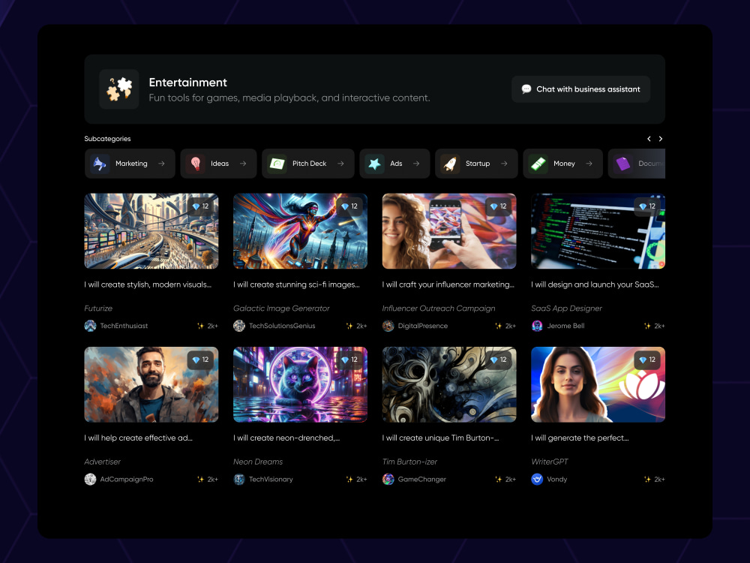Open 'I will help create effective ad...' title

pyautogui.click(x=138, y=438)
